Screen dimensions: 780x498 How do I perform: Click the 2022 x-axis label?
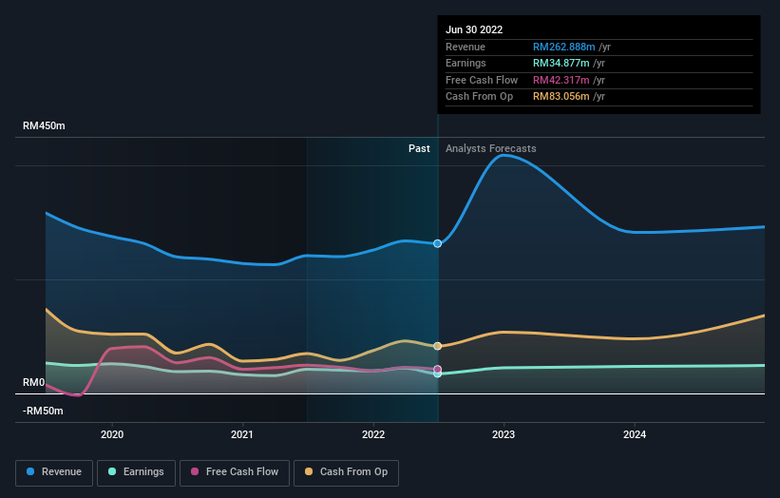point(373,434)
